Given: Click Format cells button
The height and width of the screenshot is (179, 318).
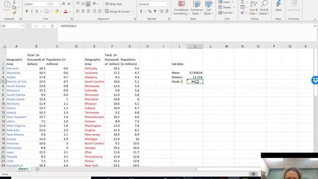Looking at the screenshot, I should click(227, 12).
